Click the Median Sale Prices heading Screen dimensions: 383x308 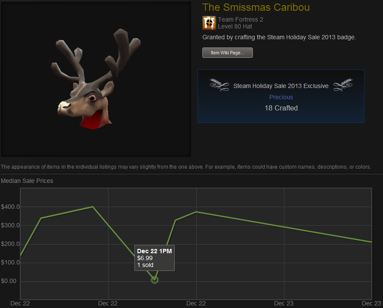coord(27,181)
